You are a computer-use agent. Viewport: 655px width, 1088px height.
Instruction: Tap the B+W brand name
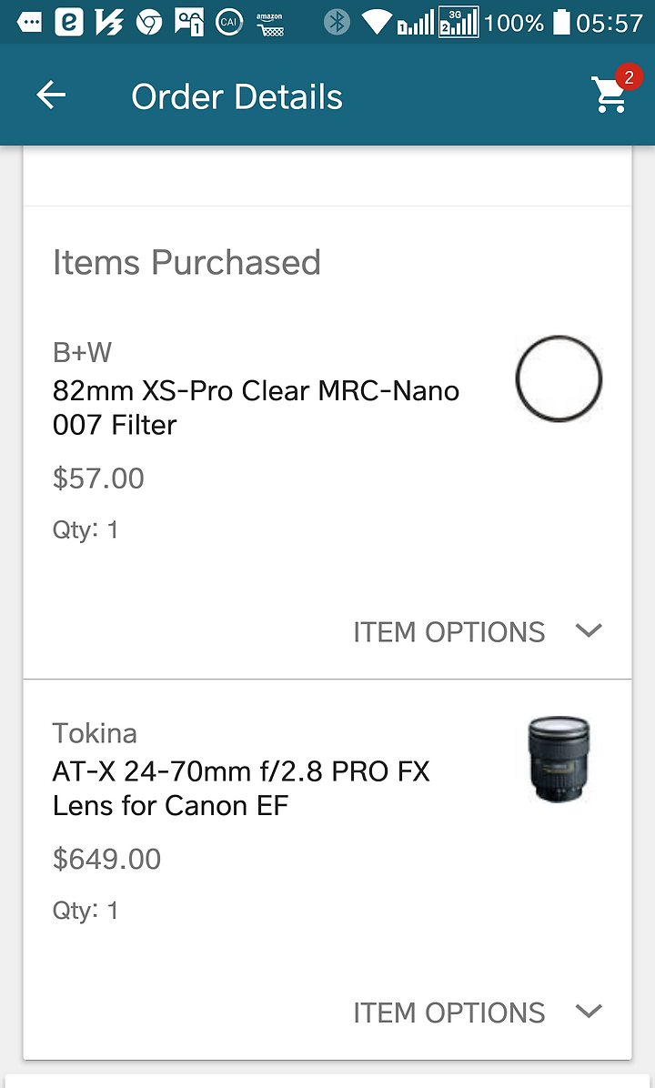(x=82, y=352)
